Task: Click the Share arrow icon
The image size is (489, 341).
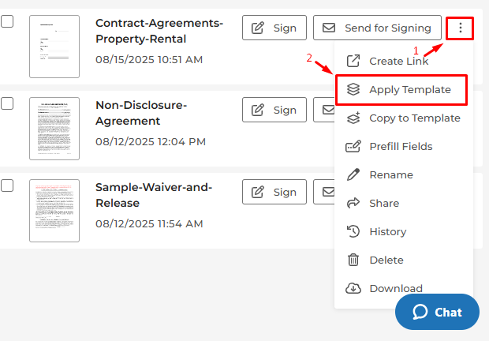Action: tap(354, 203)
